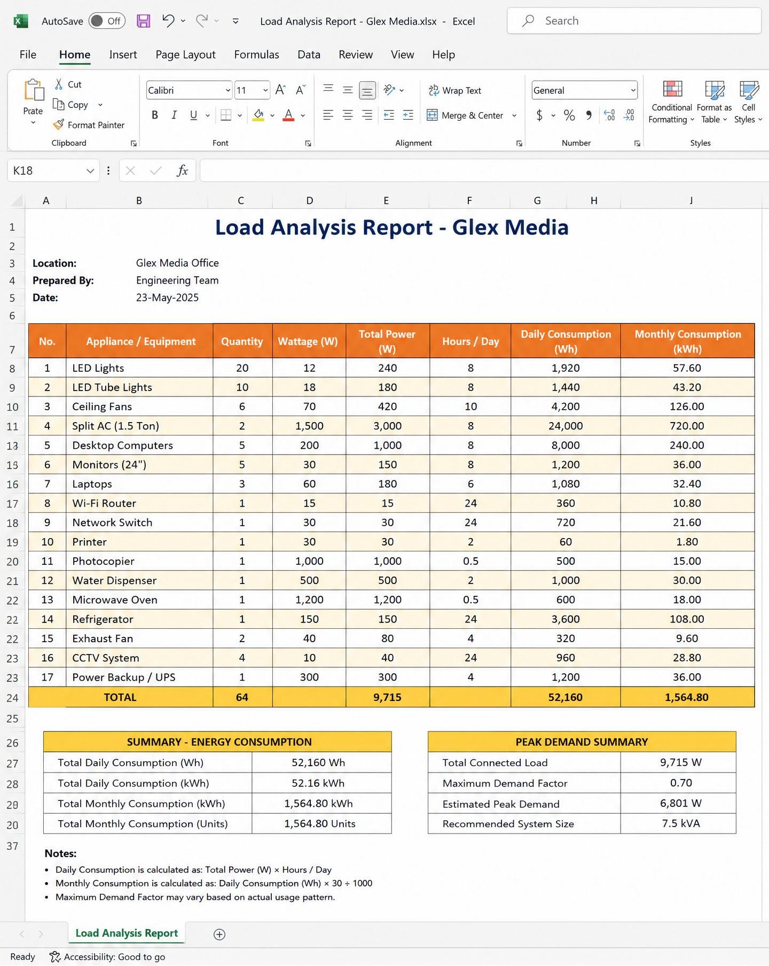Open the Conditional Formatting menu
769x966 pixels.
(x=672, y=103)
